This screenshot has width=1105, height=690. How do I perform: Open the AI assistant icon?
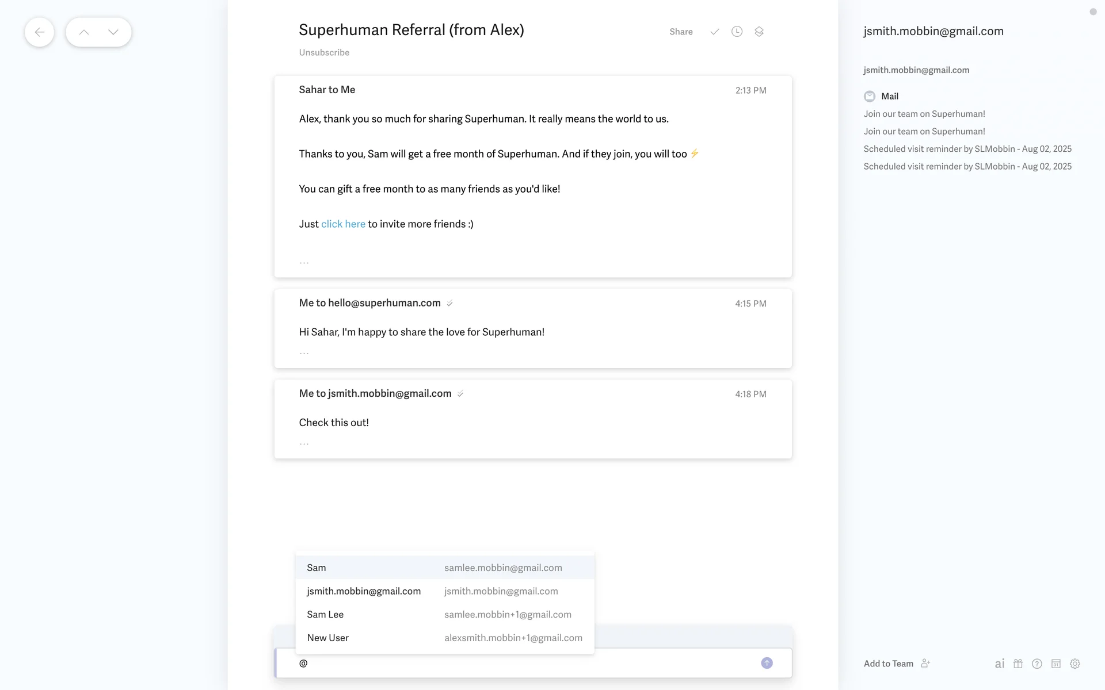click(x=1000, y=664)
